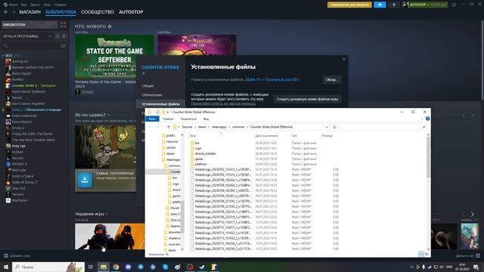484x272 pixels.
Task: Open the Community tab
Action: [x=98, y=12]
